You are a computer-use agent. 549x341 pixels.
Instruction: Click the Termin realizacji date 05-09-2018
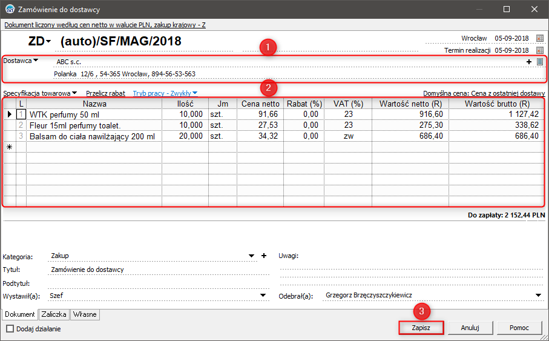tap(511, 50)
